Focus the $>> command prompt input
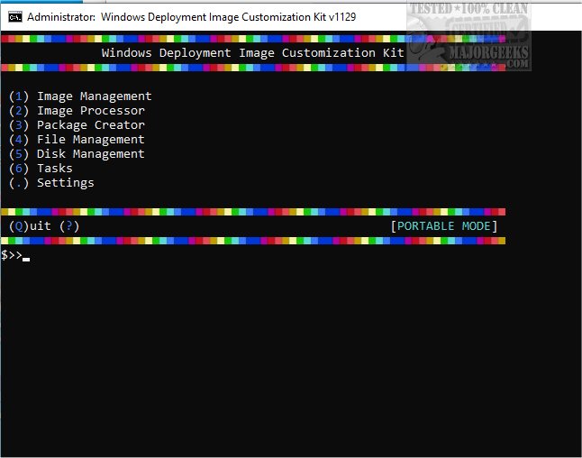This screenshot has height=458, width=582. point(15,255)
